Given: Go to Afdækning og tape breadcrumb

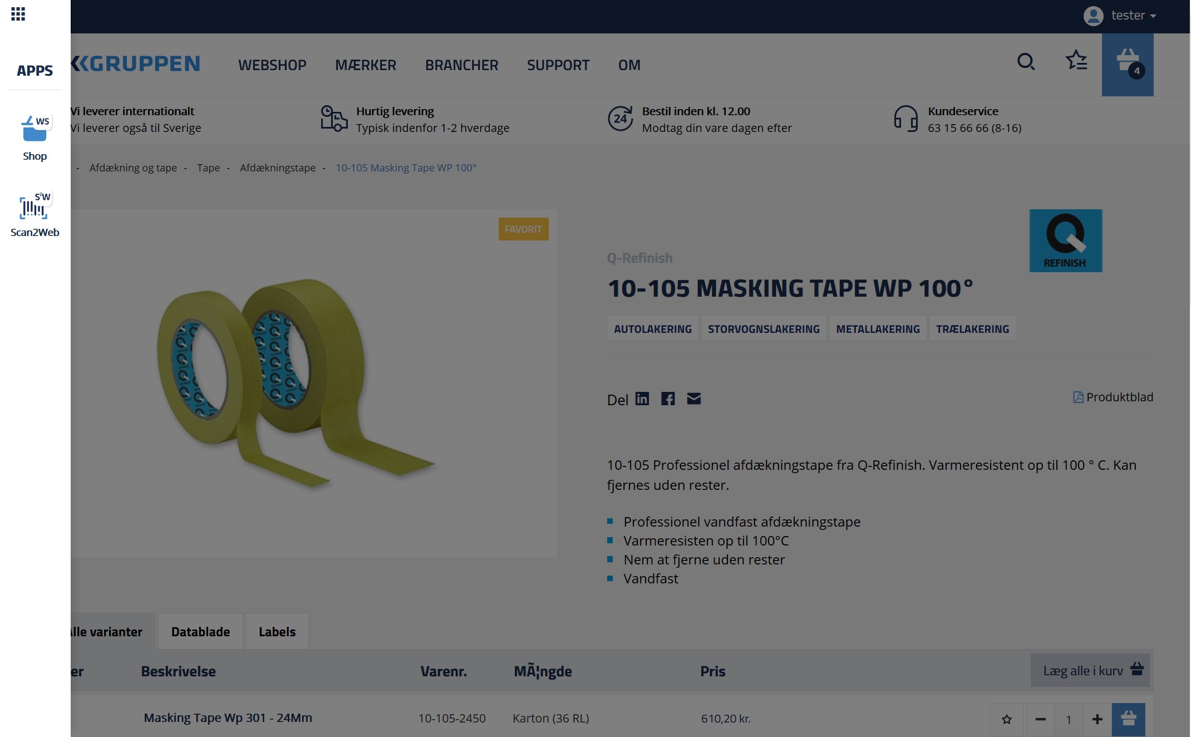Looking at the screenshot, I should point(133,168).
